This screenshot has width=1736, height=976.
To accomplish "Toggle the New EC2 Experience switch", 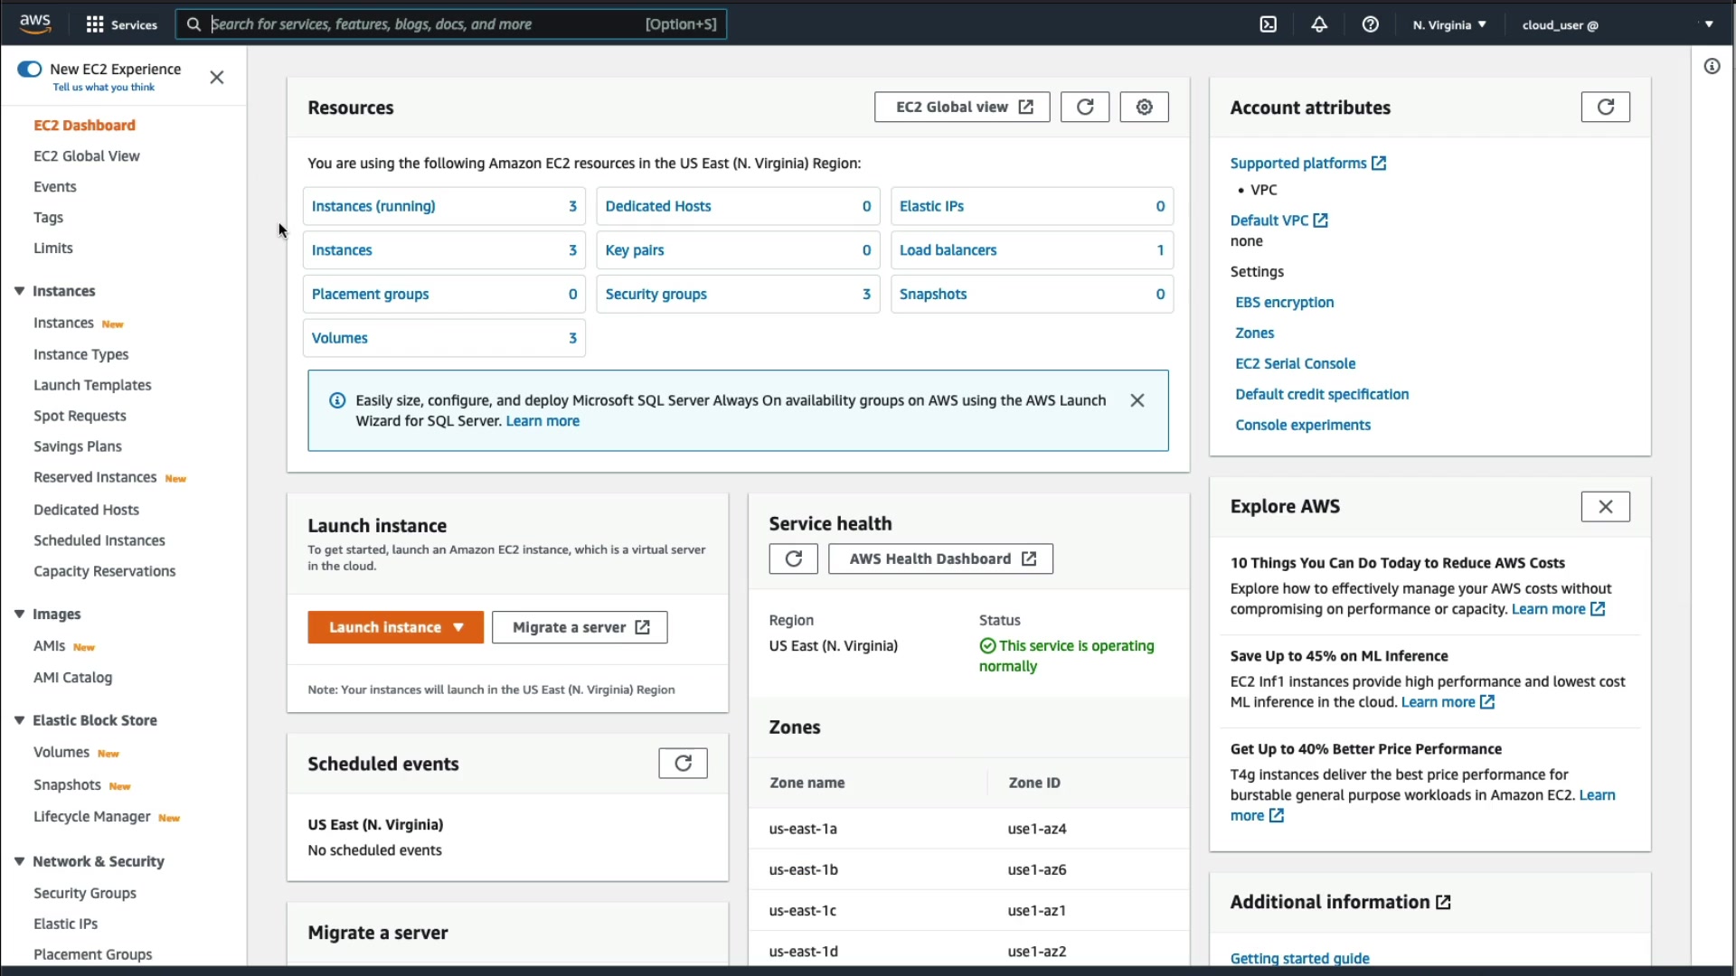I will [30, 70].
